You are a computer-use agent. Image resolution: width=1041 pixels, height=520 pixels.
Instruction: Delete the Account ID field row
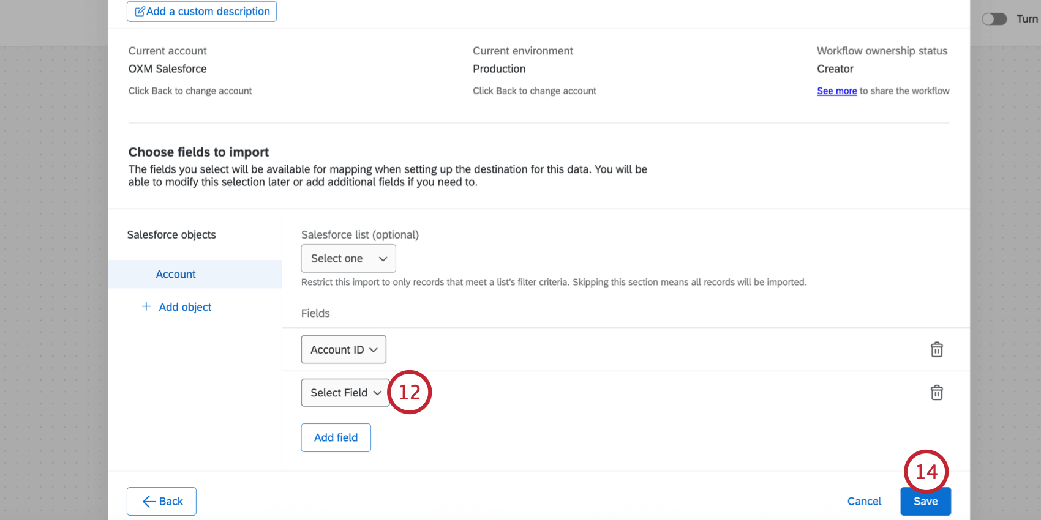(936, 349)
